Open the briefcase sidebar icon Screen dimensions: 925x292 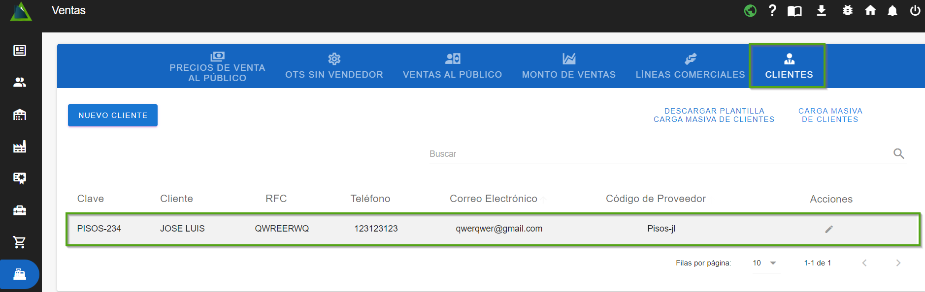[x=20, y=210]
